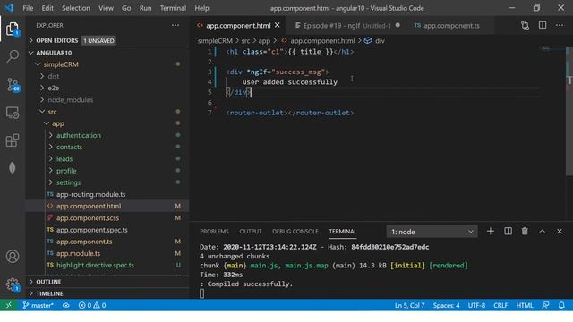Image resolution: width=573 pixels, height=322 pixels.
Task: Open app.component.scss file
Action: point(107,218)
